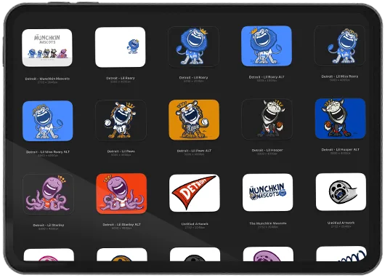Open the Lil Miss Roary ALT blue thumbnail

coord(48,121)
